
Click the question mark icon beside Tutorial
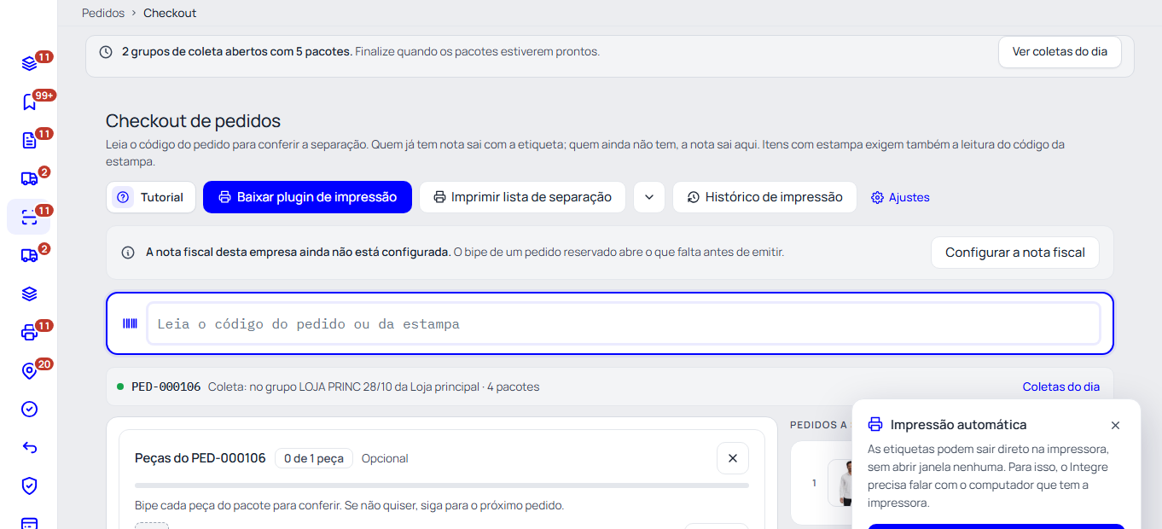[x=123, y=197]
